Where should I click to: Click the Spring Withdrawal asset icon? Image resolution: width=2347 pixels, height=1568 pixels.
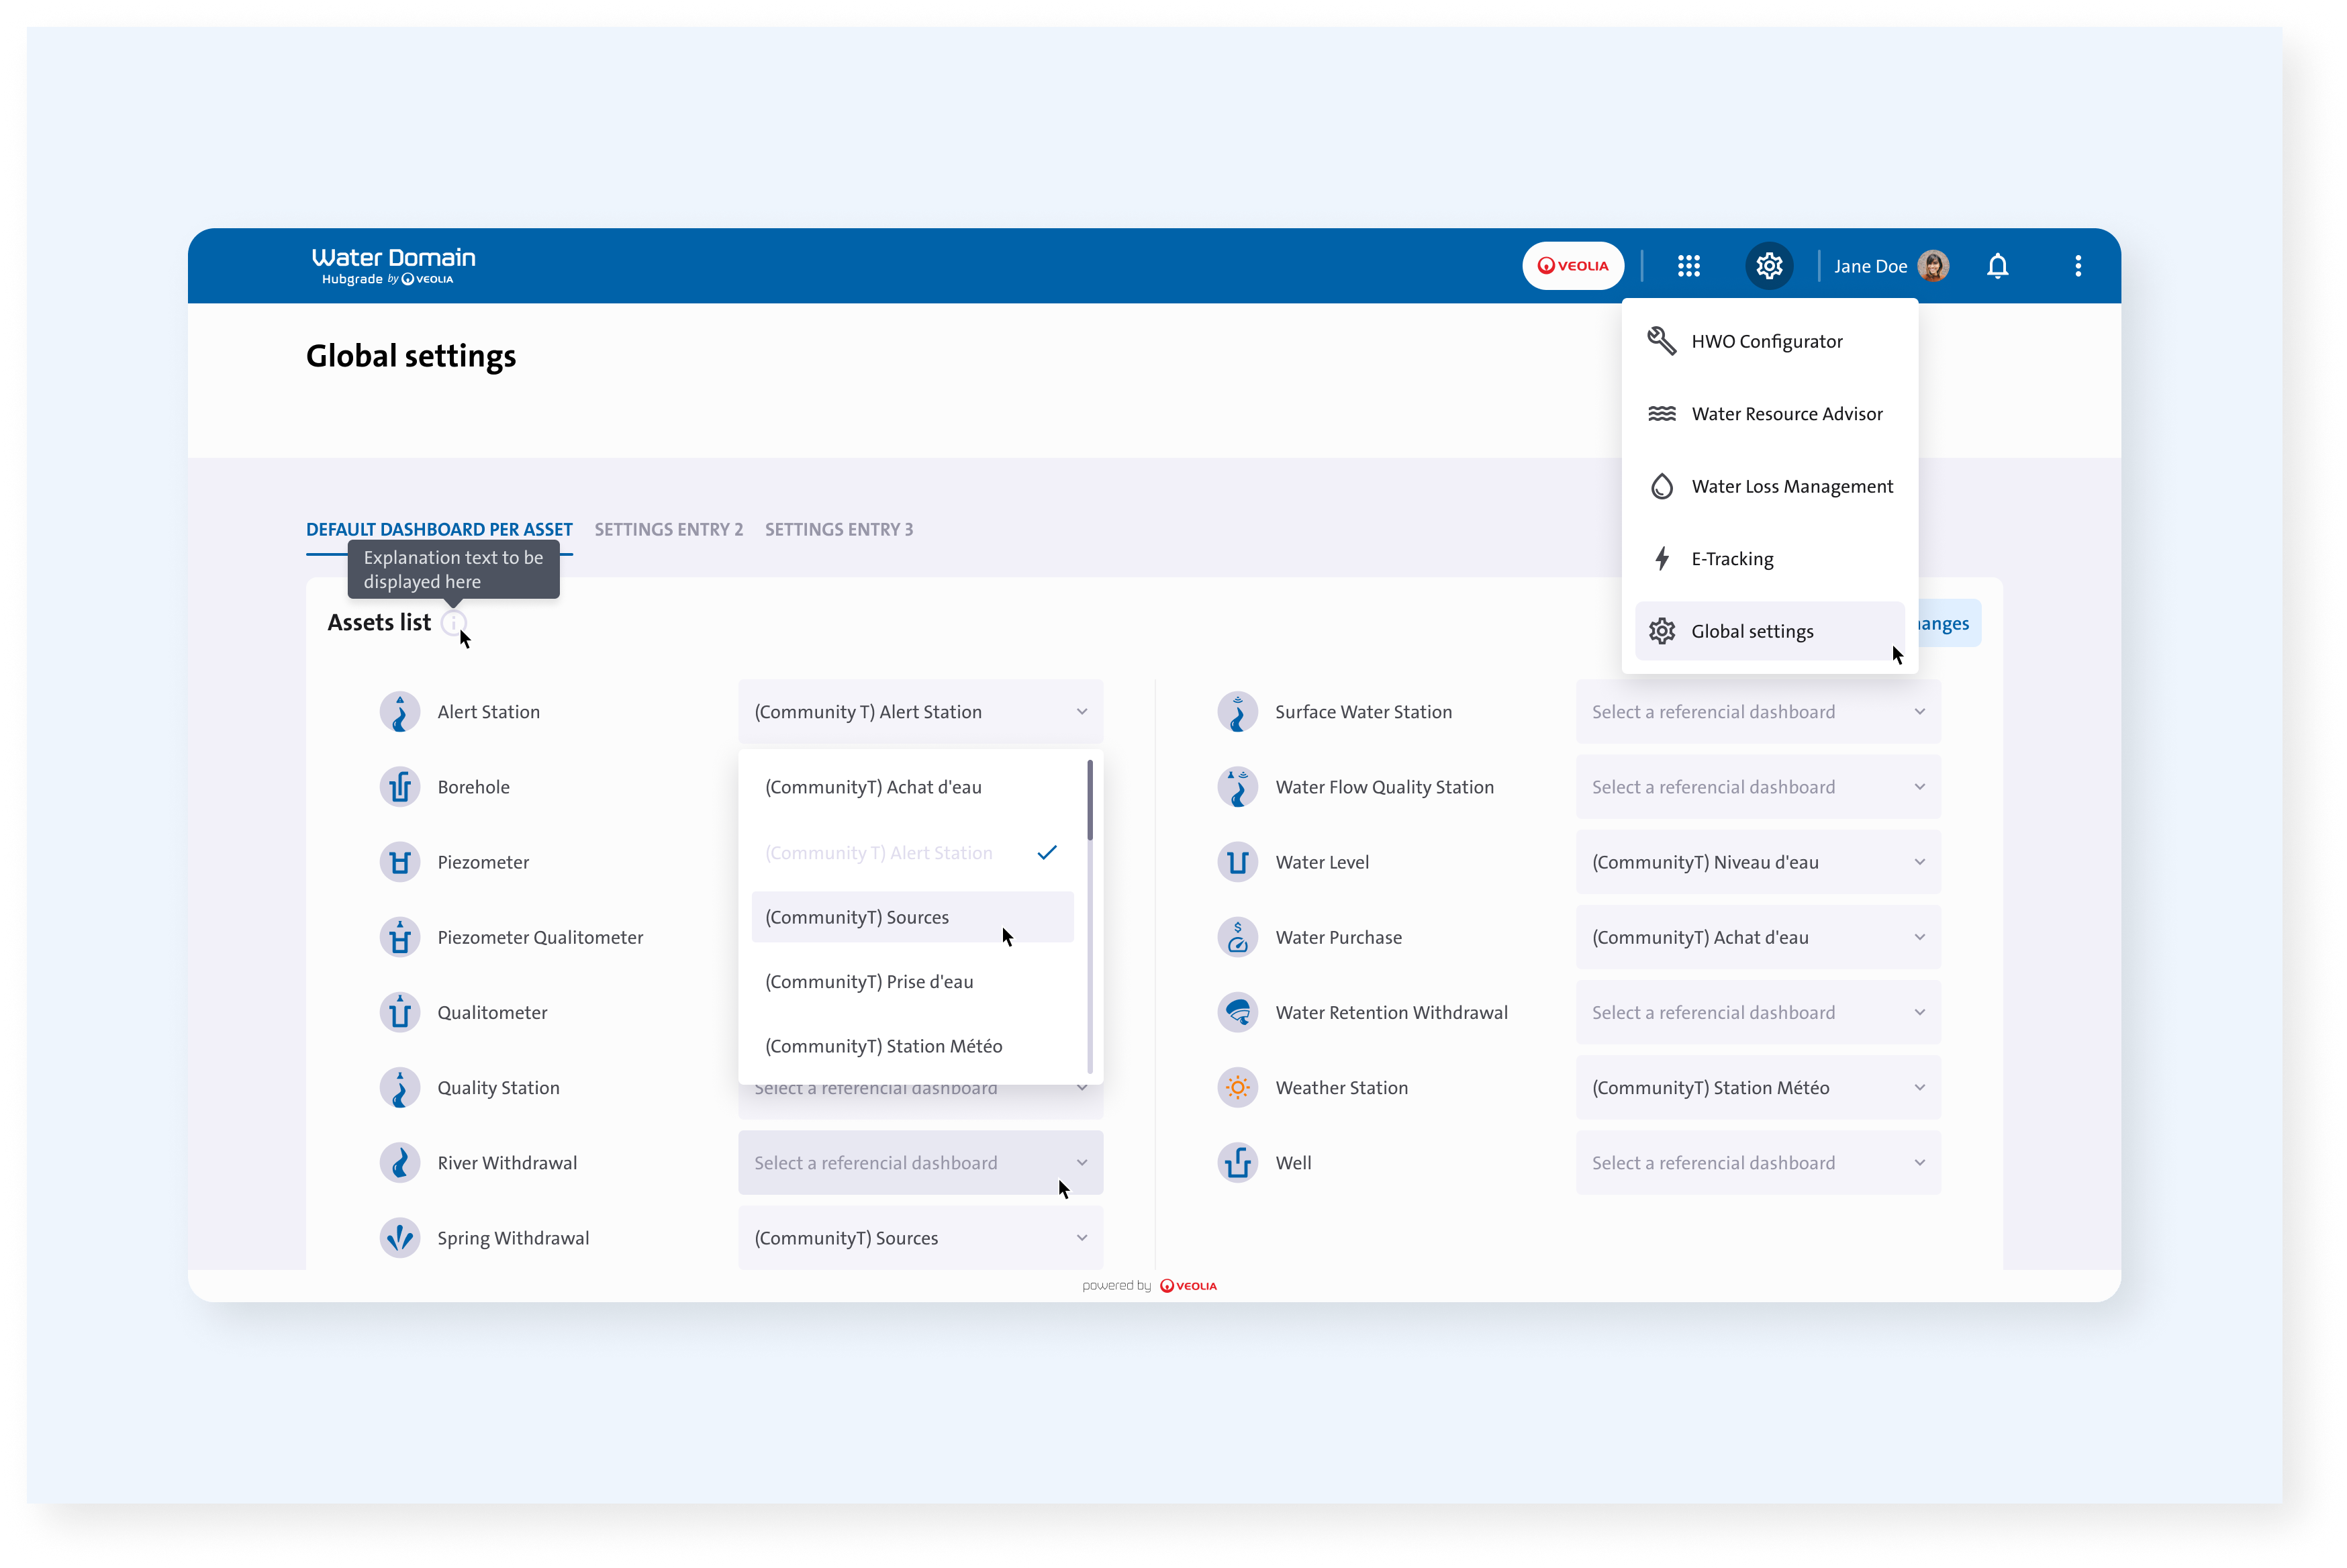point(400,1238)
